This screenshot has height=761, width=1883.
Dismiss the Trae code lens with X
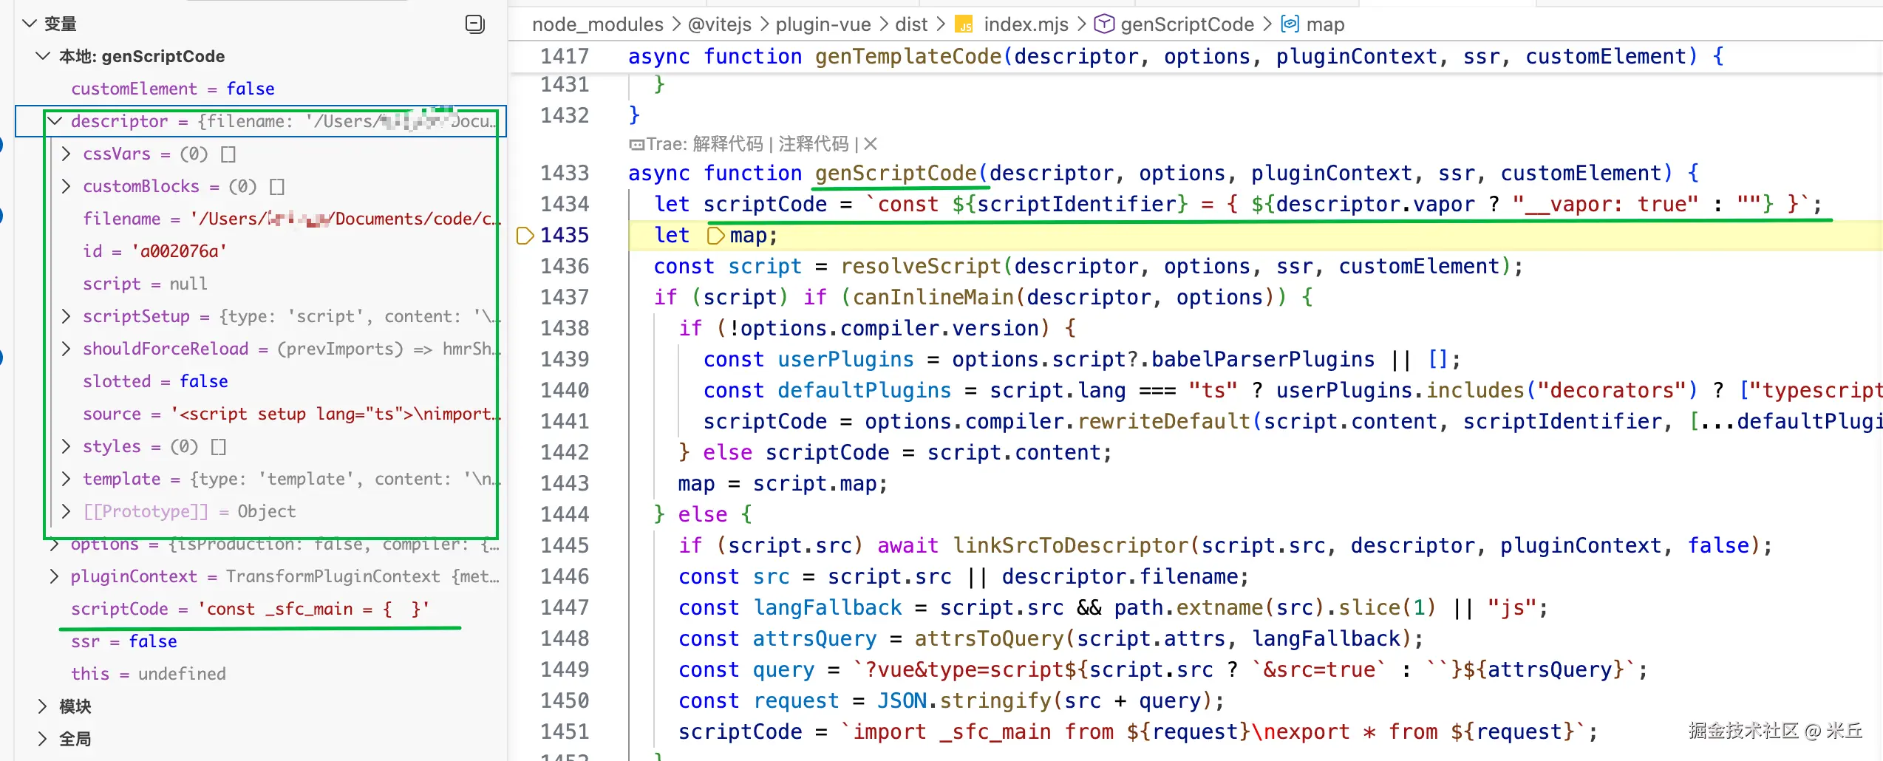click(871, 144)
